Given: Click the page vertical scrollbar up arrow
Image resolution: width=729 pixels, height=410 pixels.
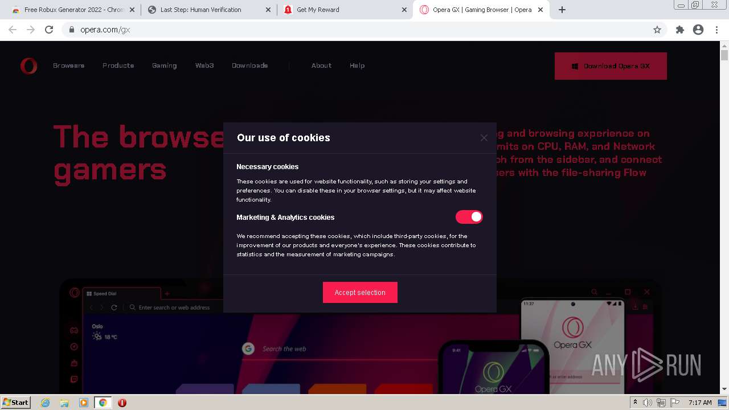Looking at the screenshot, I should [x=724, y=45].
